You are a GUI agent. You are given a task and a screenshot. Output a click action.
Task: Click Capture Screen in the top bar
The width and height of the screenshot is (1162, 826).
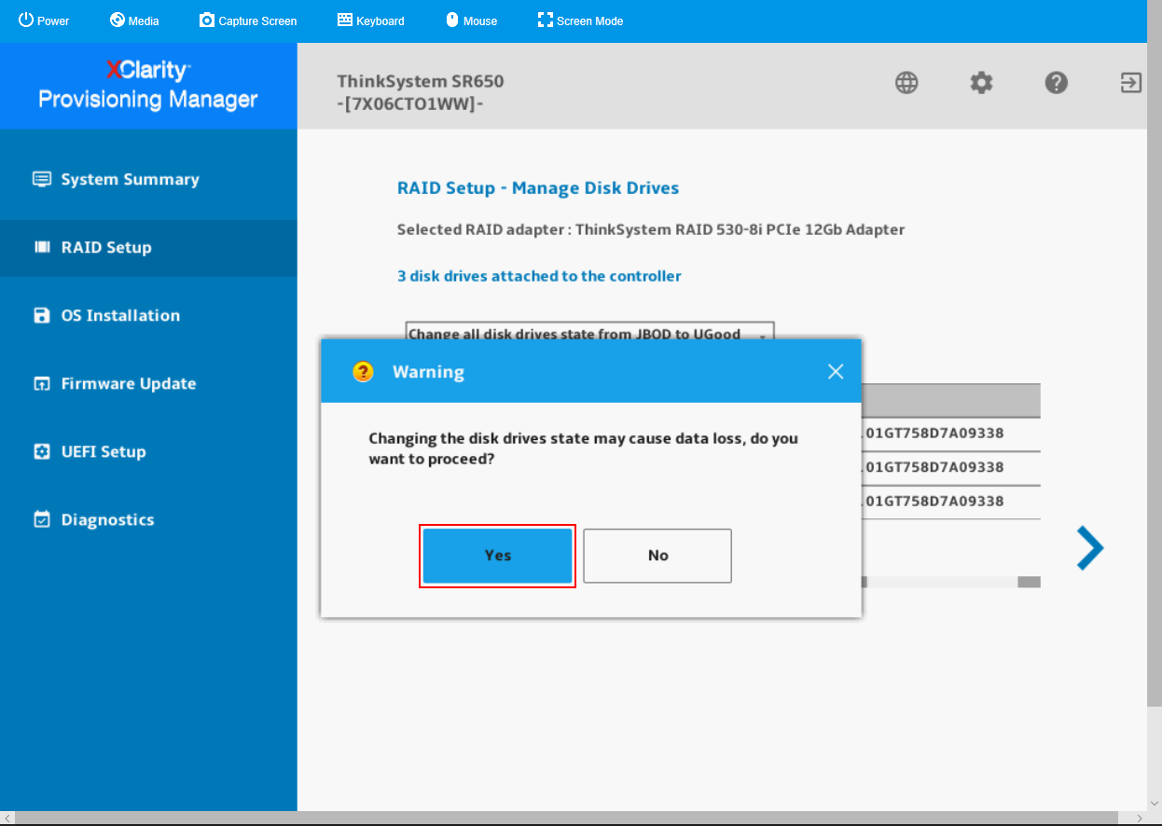point(248,21)
